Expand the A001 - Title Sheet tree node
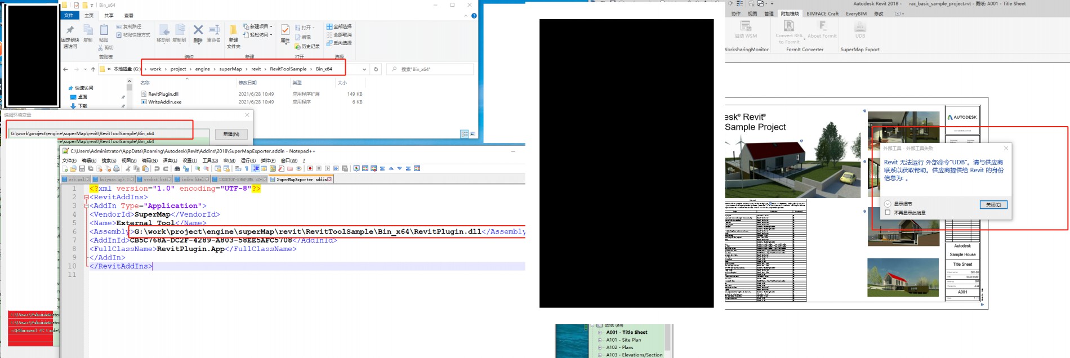1070x358 pixels. pyautogui.click(x=600, y=333)
